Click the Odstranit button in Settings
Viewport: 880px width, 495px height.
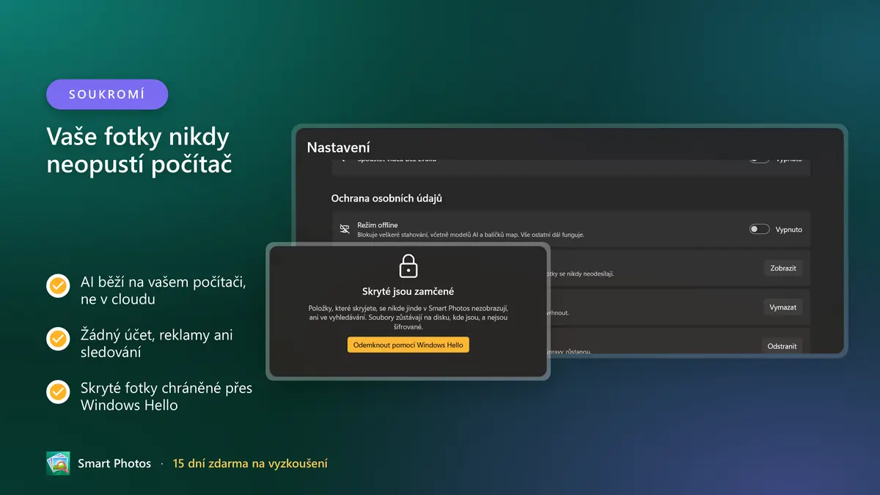coord(782,345)
